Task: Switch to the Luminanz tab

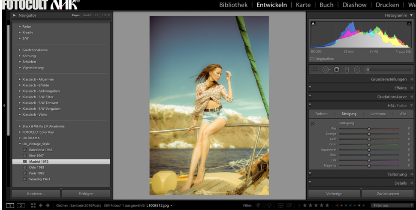Action: point(378,114)
